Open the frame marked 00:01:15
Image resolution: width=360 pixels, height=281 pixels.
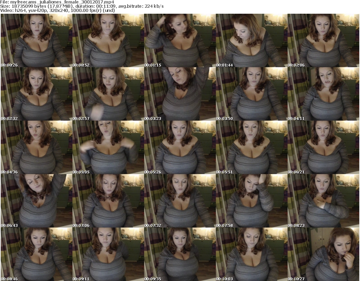coord(180,40)
